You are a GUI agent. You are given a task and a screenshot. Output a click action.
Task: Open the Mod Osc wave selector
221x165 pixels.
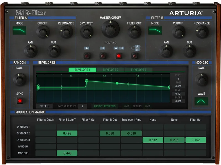201,101
